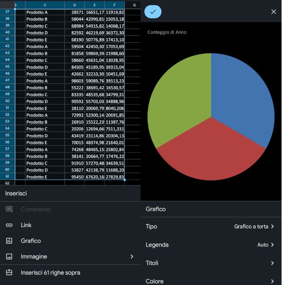Select row 45 header
Image resolution: width=282 pixels, height=285 pixels.
tap(7, 67)
